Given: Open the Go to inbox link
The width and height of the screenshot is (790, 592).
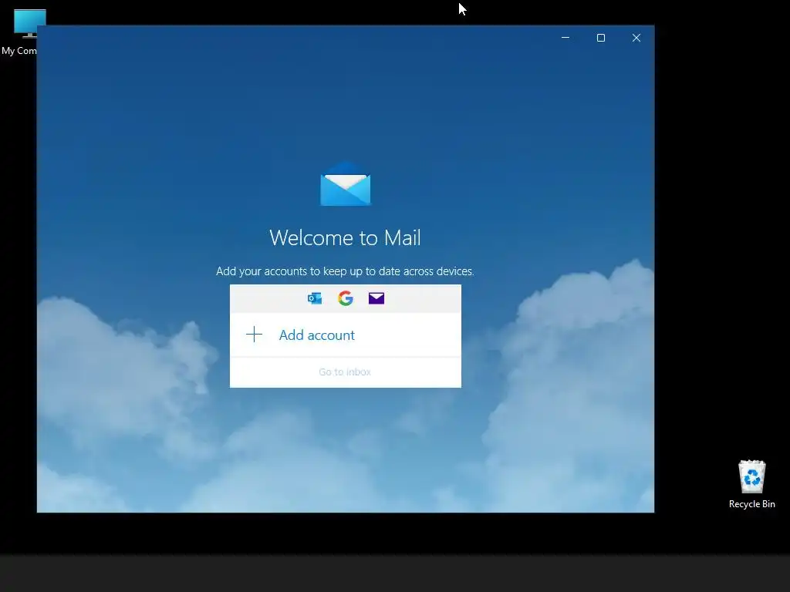Looking at the screenshot, I should pyautogui.click(x=345, y=372).
